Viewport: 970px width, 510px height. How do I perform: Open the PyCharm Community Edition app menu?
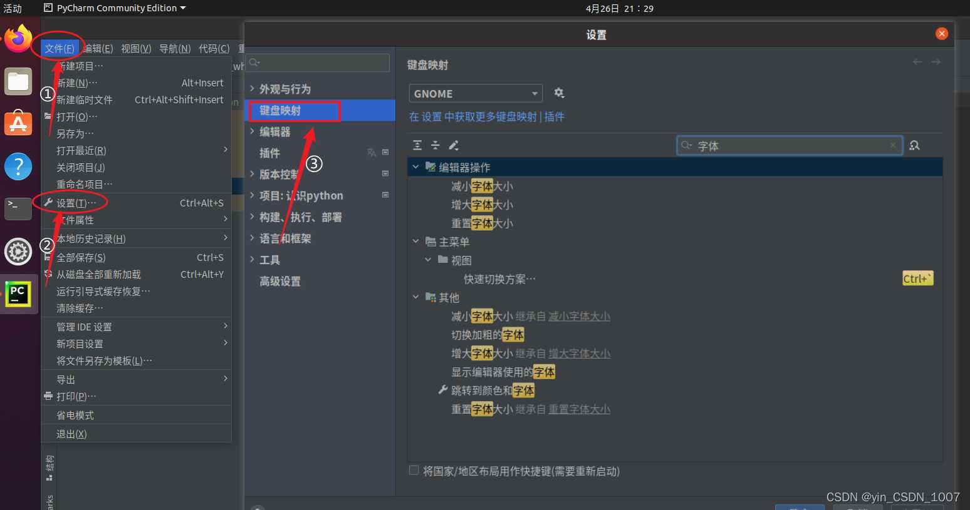point(115,8)
